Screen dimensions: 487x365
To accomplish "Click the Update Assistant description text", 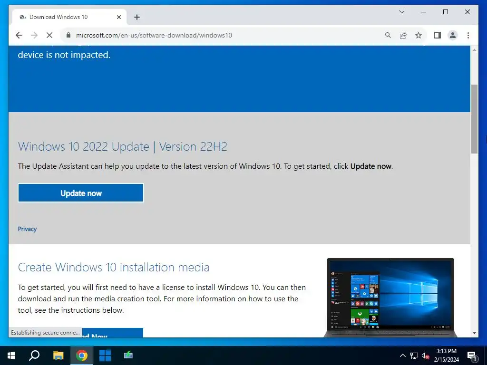I will [205, 166].
